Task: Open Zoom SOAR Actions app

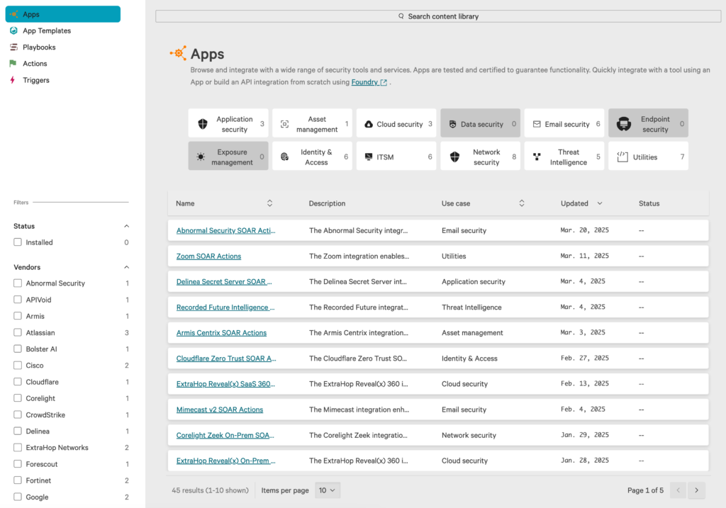Action: click(x=209, y=256)
